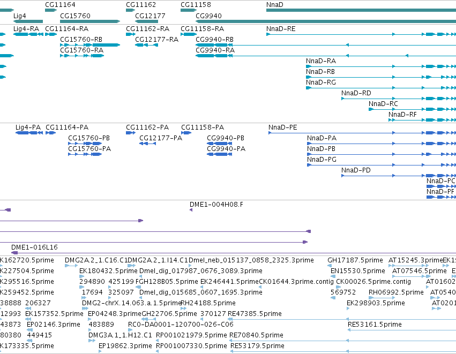Select the CG12177-RA transcript
This screenshot has height=354, width=456.
coord(147,45)
